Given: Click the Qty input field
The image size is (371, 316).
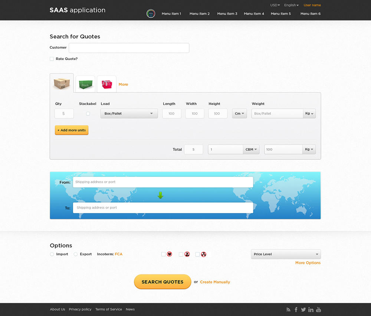Looking at the screenshot, I should [64, 114].
